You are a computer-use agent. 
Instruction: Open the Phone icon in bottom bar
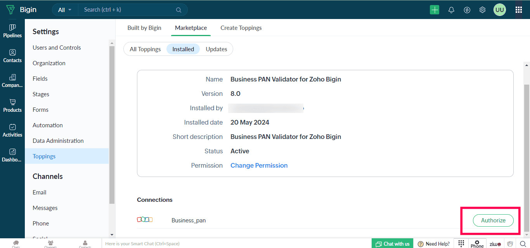pyautogui.click(x=477, y=244)
